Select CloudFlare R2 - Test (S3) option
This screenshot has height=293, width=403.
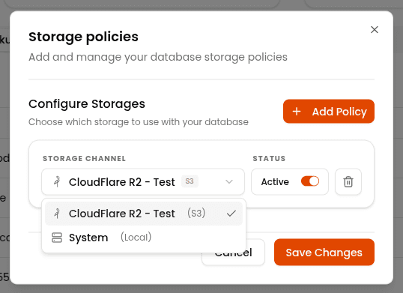[x=144, y=214]
